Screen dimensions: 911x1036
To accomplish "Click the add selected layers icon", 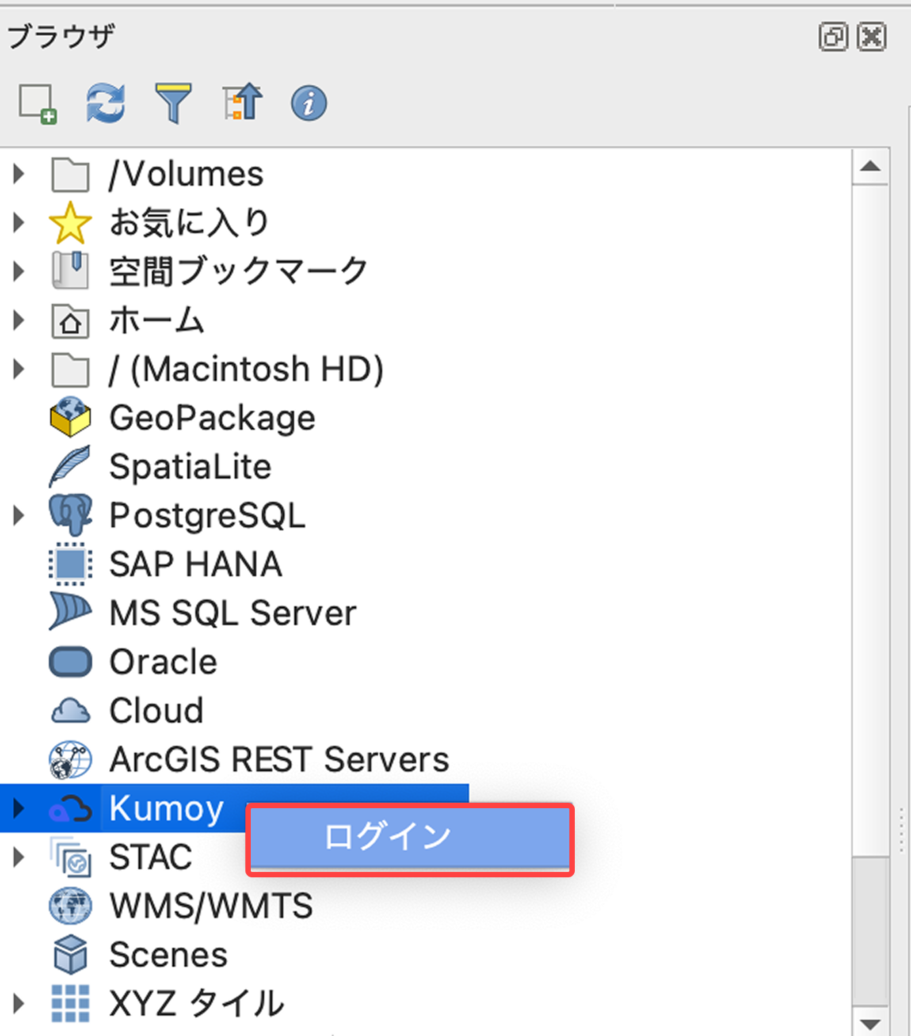I will (37, 103).
